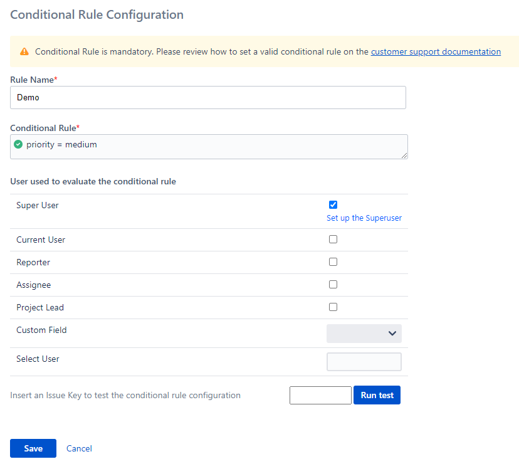Select the Project Lead checkbox
Viewport: 519px width, 464px height.
coord(333,307)
